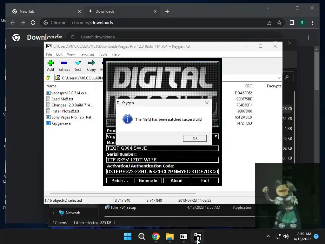Click the About button in keygen
This screenshot has width=325, height=244.
pos(176,180)
